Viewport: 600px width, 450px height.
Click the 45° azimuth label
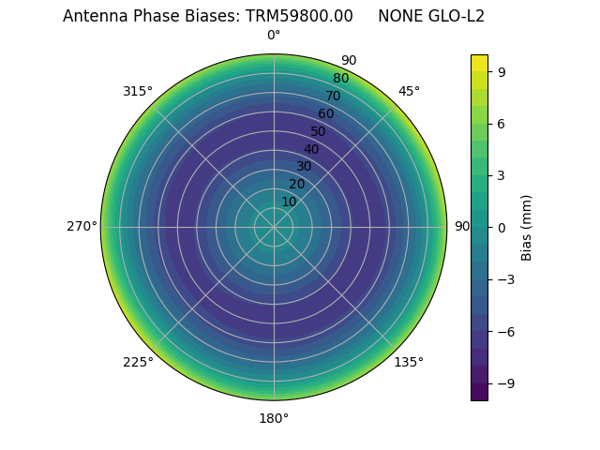coord(409,91)
